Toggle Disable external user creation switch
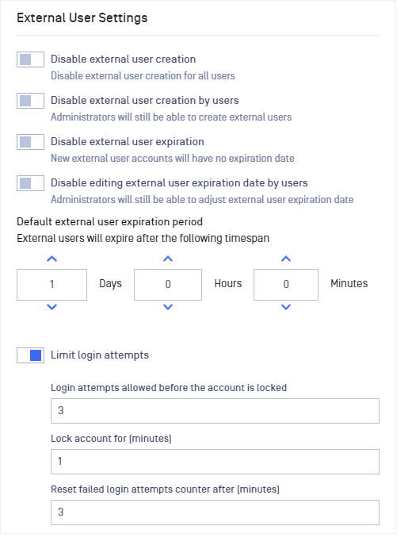The width and height of the screenshot is (412, 545). click(x=31, y=59)
